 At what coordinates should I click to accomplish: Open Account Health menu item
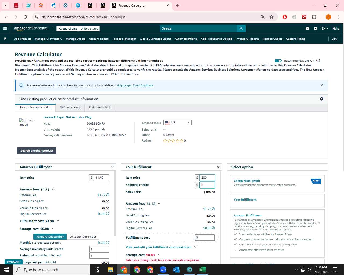click(x=99, y=39)
